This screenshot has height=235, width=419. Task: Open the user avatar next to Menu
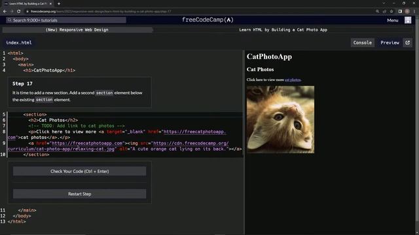click(x=408, y=20)
